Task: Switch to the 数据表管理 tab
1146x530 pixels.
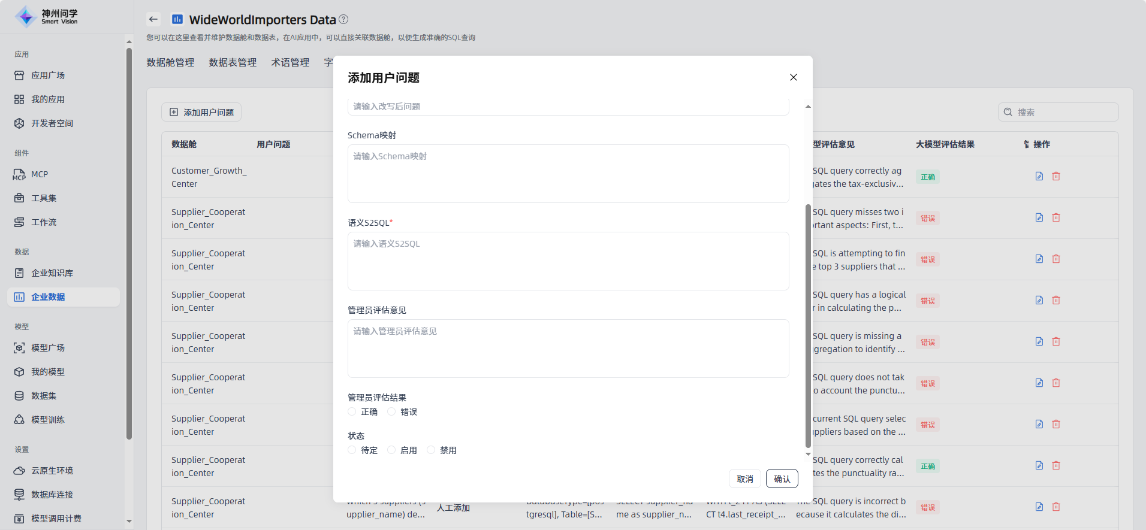Action: tap(233, 62)
